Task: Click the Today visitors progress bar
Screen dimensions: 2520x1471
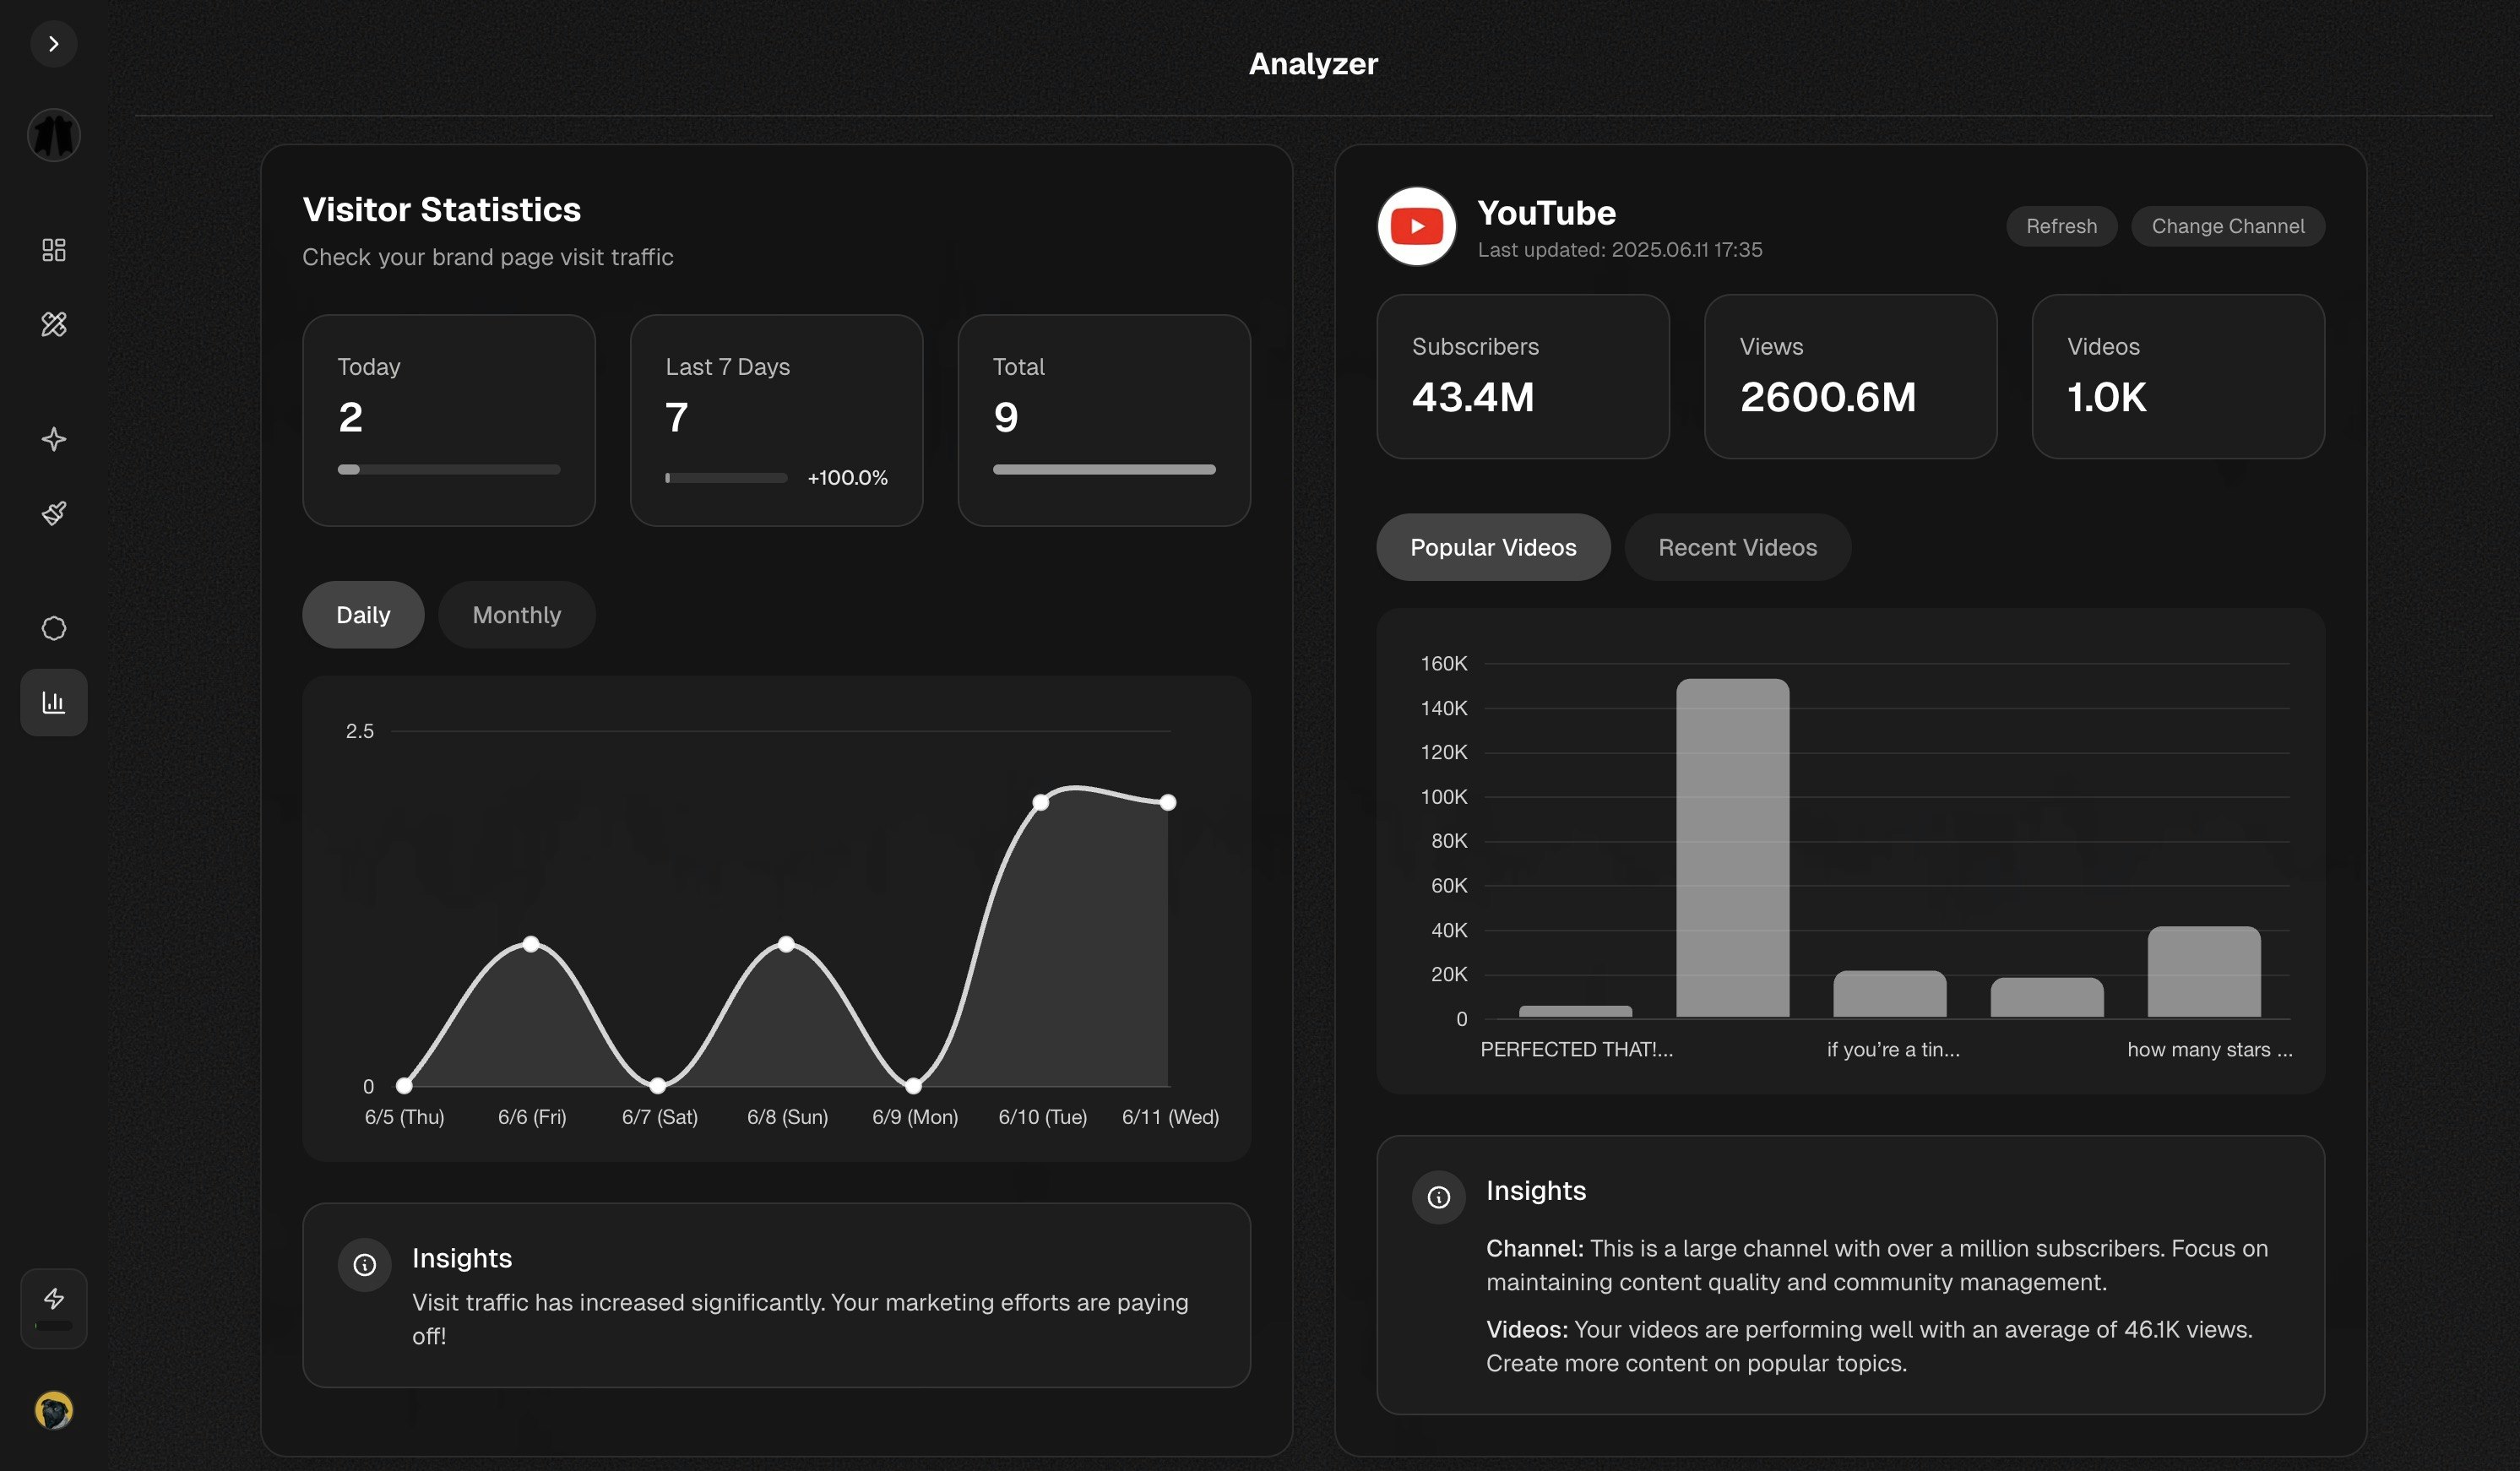Action: point(448,469)
